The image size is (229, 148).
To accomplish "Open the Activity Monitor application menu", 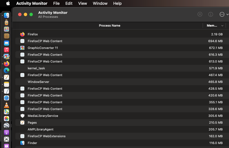I will pyautogui.click(x=32, y=3).
